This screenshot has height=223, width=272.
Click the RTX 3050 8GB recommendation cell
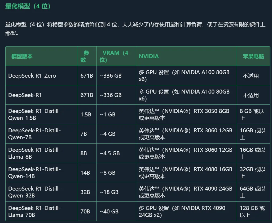pos(185,114)
